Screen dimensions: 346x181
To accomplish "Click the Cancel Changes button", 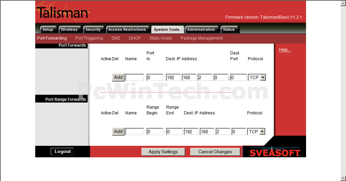I will point(215,152).
